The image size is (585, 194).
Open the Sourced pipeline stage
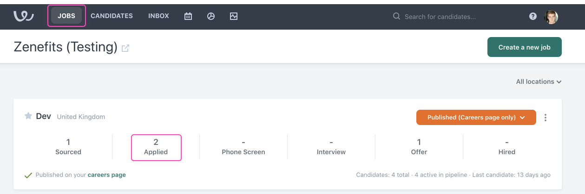[x=68, y=147]
